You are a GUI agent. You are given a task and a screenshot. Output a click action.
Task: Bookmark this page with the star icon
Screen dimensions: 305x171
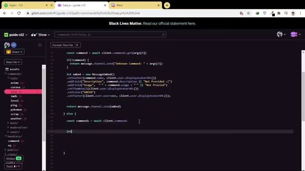tap(248, 13)
